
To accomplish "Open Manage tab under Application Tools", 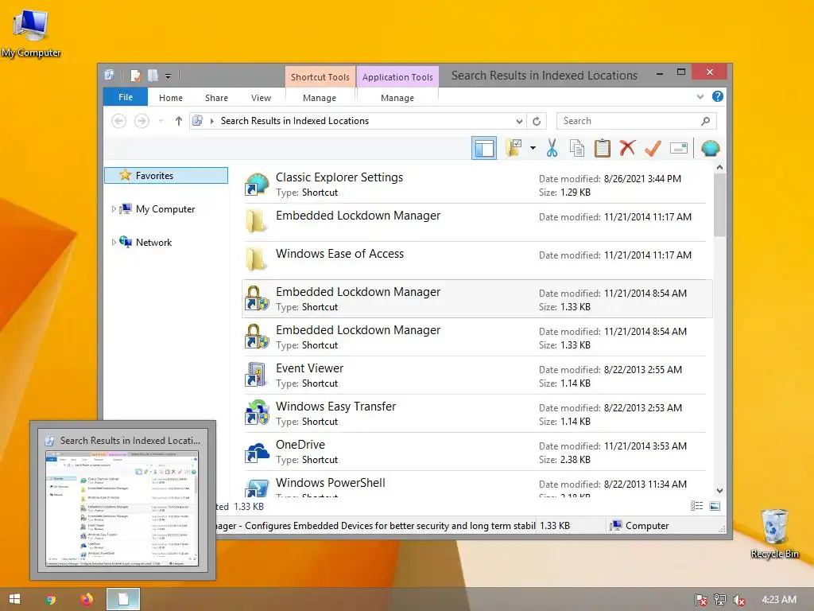I will point(397,98).
